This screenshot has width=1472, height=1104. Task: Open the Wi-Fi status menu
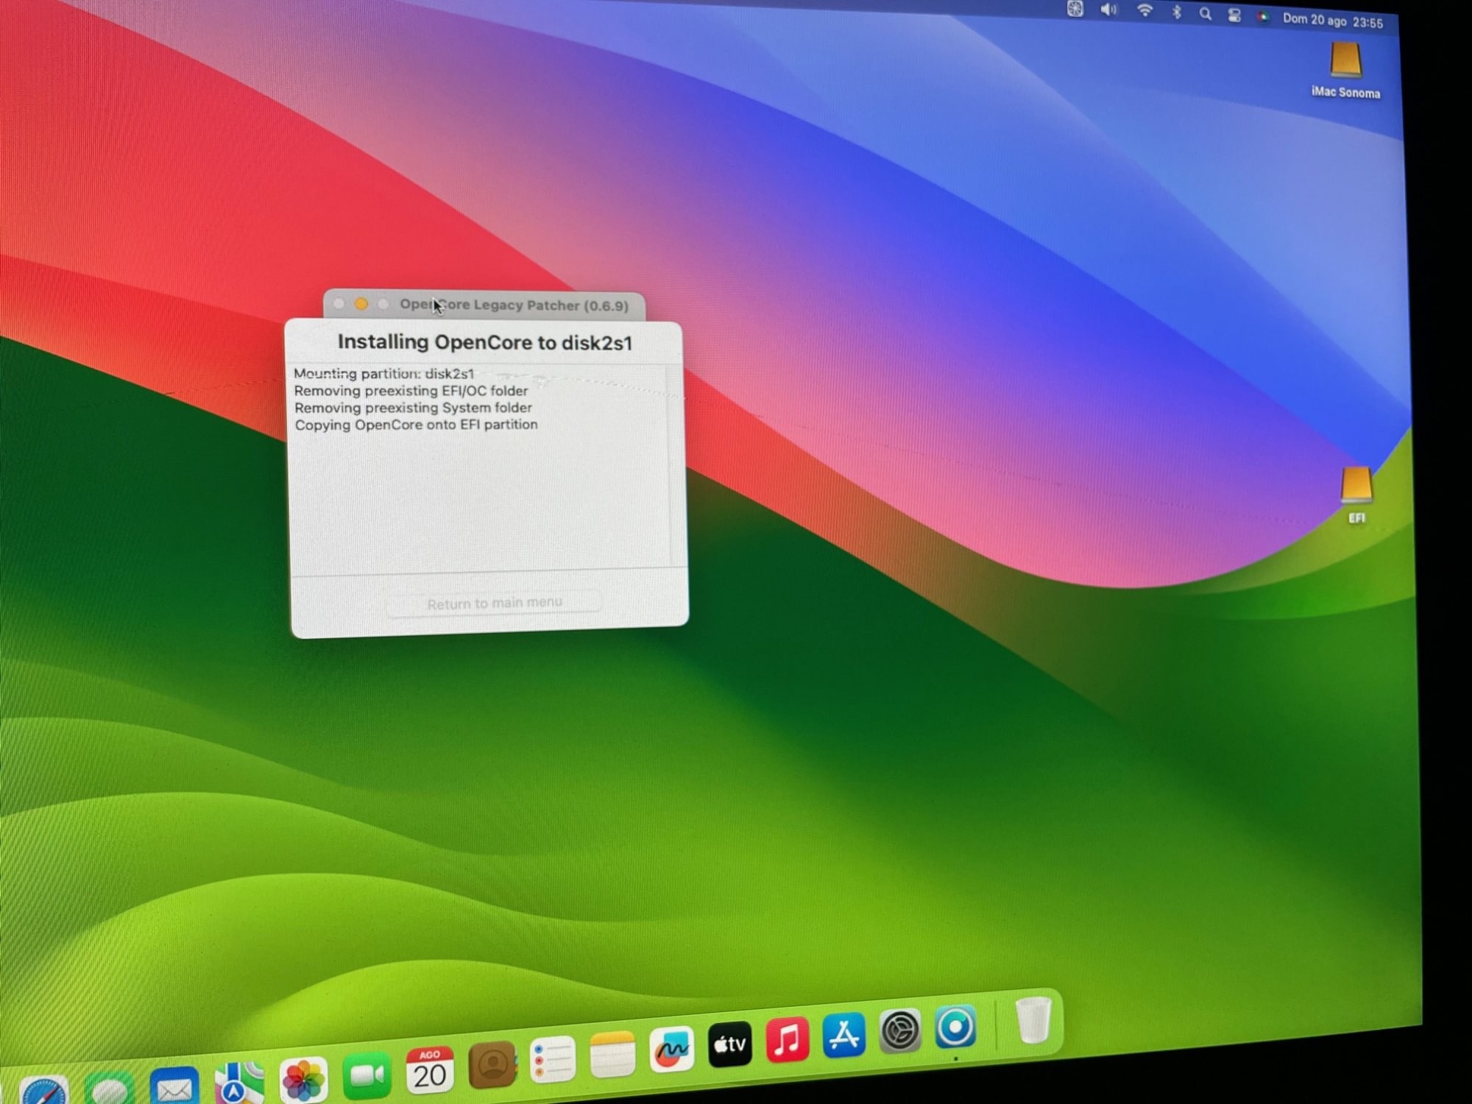1144,11
